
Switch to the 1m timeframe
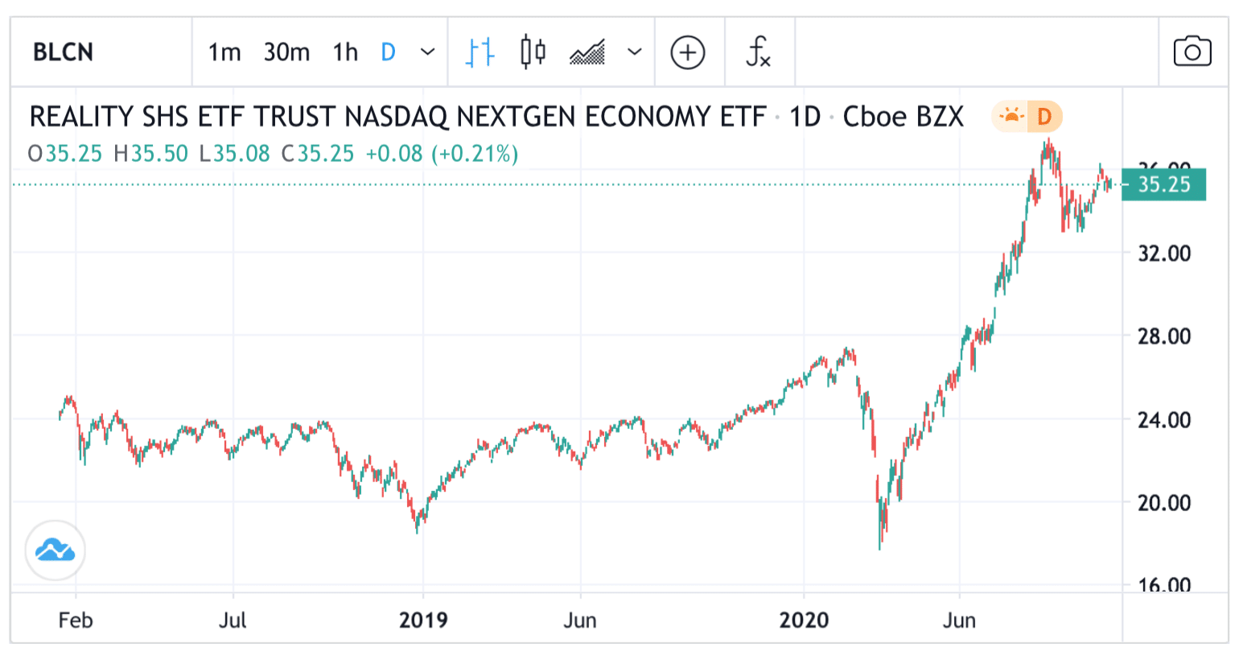(225, 51)
